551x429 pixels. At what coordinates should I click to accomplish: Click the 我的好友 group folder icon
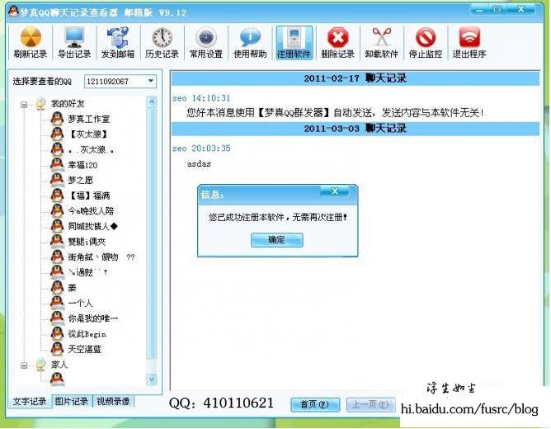pyautogui.click(x=40, y=104)
